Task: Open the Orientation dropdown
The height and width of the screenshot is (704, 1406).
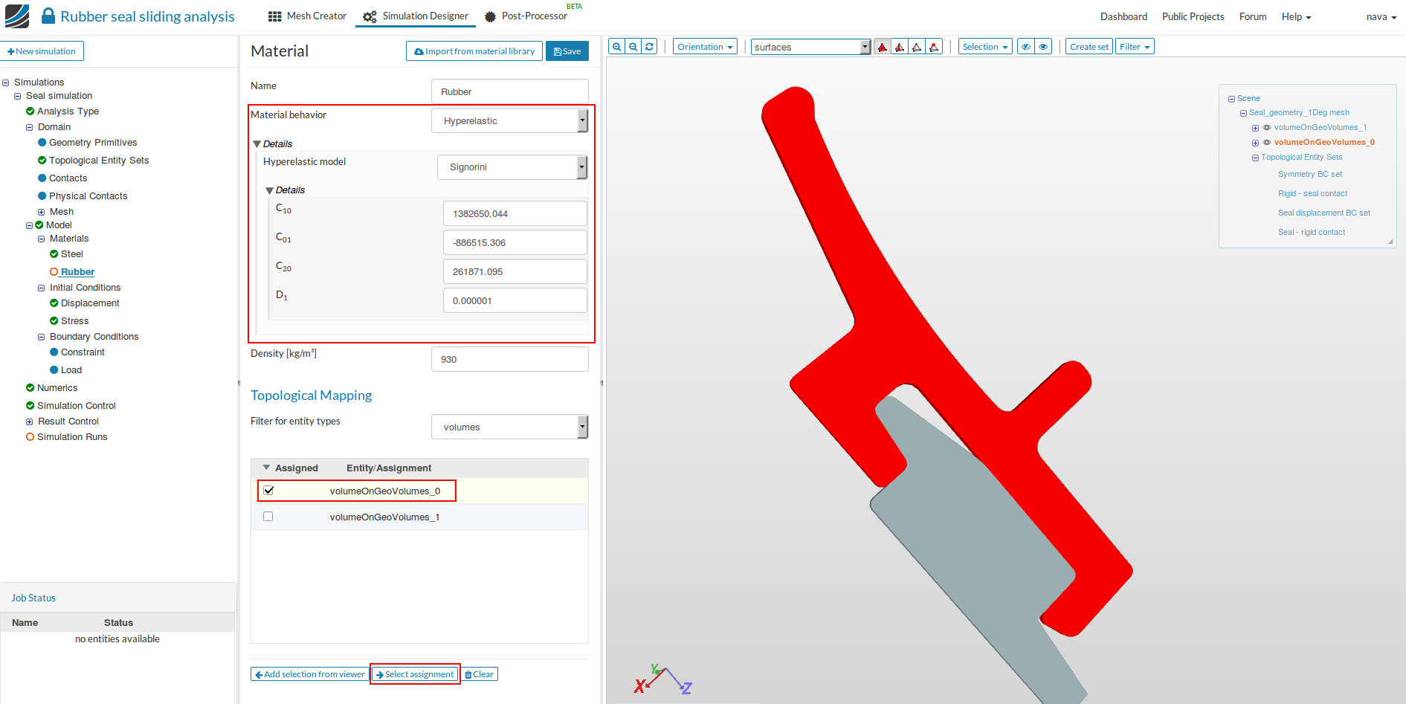Action: click(x=705, y=47)
